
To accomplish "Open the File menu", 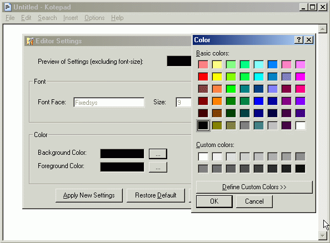I will (x=10, y=18).
